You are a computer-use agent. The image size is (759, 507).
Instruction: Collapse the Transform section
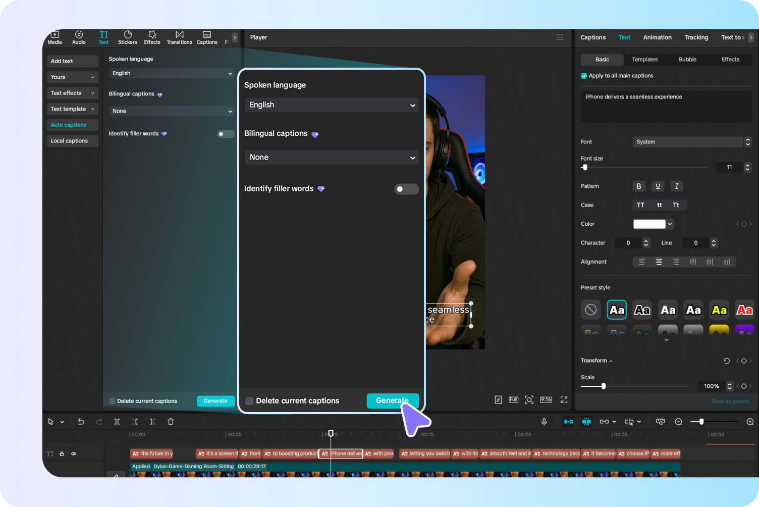coord(610,361)
